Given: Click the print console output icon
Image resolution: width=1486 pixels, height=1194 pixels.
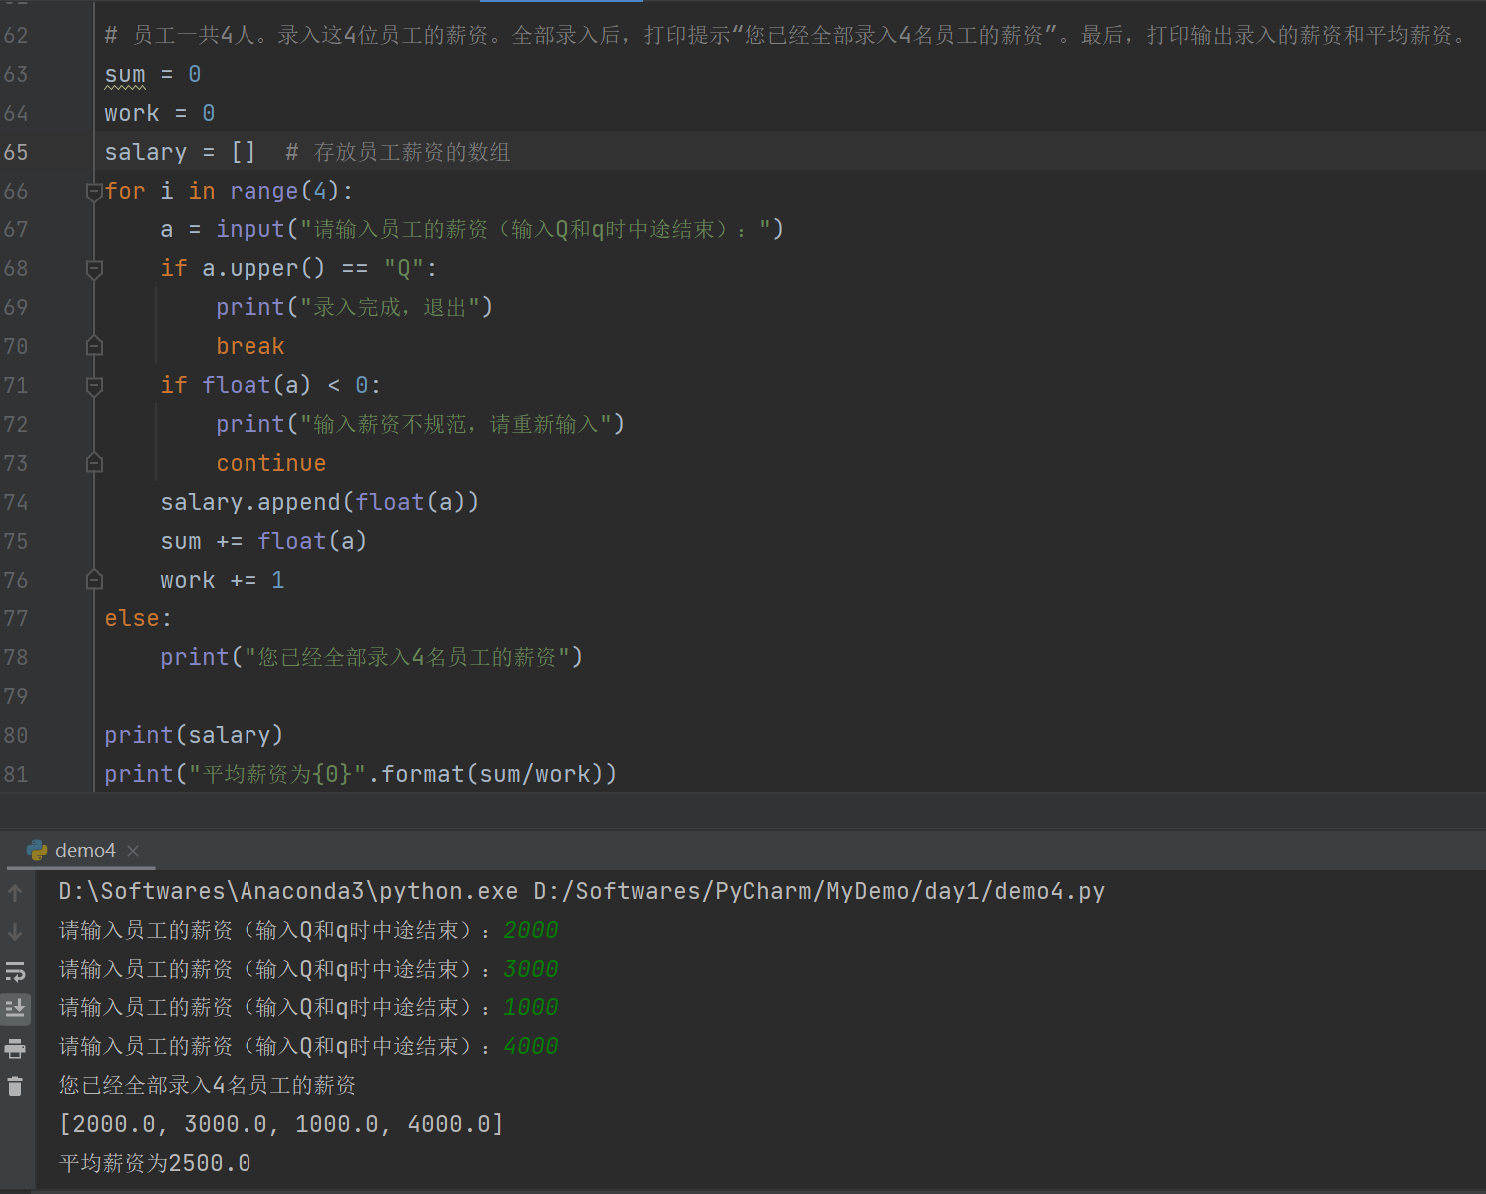Looking at the screenshot, I should [x=15, y=1048].
